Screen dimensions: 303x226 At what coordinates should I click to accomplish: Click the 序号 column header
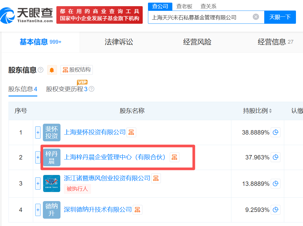pos(21,111)
